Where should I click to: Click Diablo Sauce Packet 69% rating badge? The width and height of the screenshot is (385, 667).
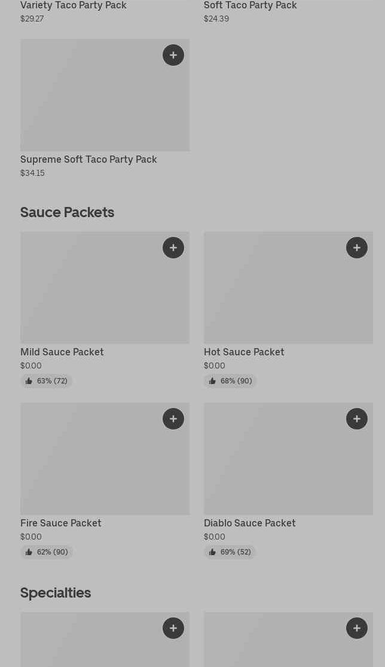230,552
